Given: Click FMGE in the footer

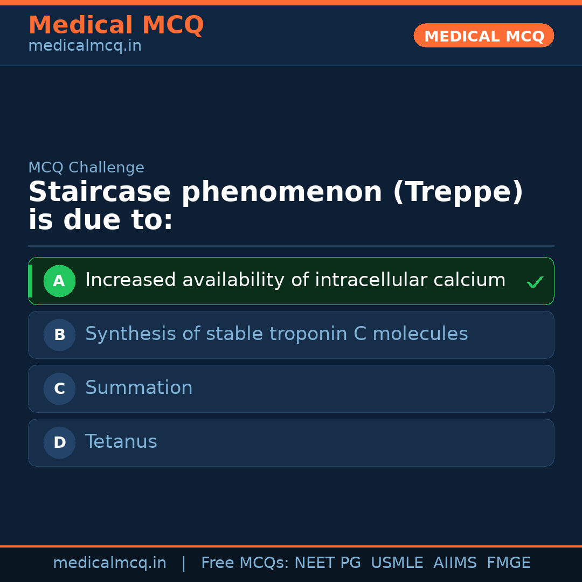Looking at the screenshot, I should [508, 563].
